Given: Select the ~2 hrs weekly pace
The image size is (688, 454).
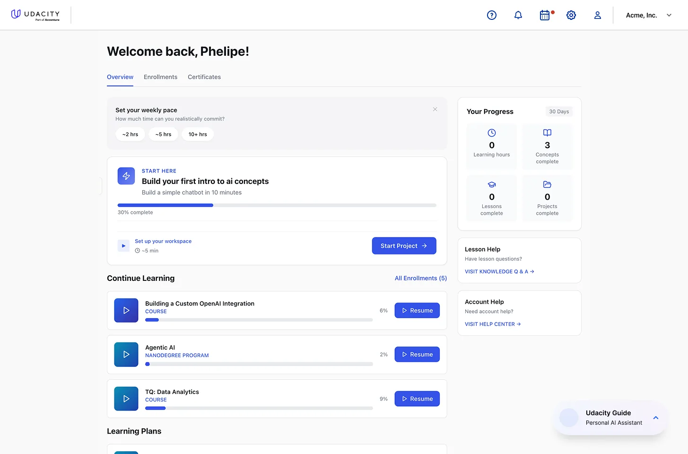Looking at the screenshot, I should pos(131,134).
